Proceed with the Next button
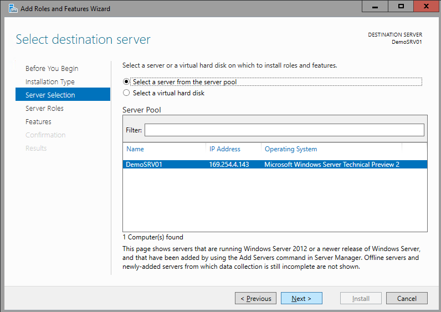441x312 pixels. click(x=301, y=298)
